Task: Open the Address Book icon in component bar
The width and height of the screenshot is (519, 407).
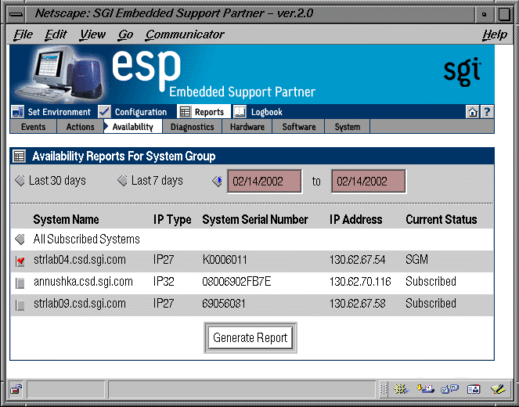Action: pyautogui.click(x=474, y=389)
